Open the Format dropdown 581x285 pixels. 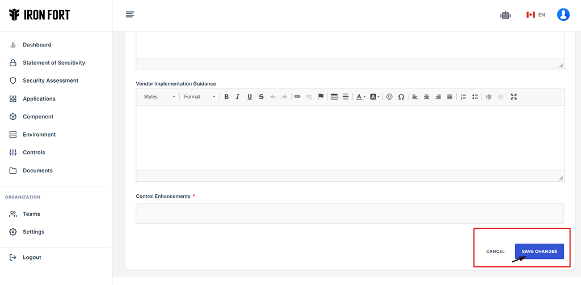[x=199, y=97]
